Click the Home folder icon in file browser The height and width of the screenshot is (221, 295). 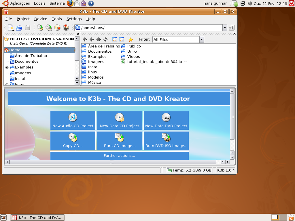[x=99, y=39]
